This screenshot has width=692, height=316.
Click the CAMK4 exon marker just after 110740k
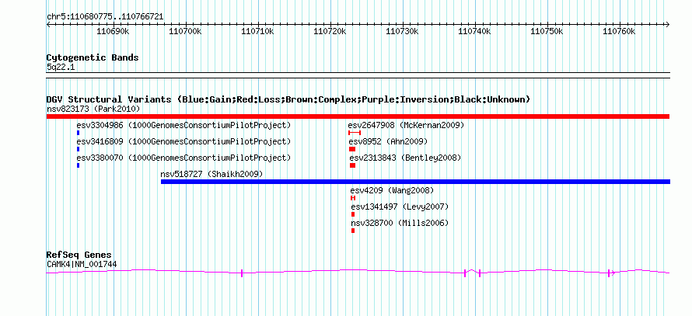[x=480, y=273]
